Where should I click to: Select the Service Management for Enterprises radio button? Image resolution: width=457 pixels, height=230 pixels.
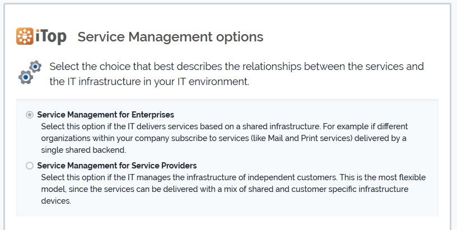click(30, 115)
